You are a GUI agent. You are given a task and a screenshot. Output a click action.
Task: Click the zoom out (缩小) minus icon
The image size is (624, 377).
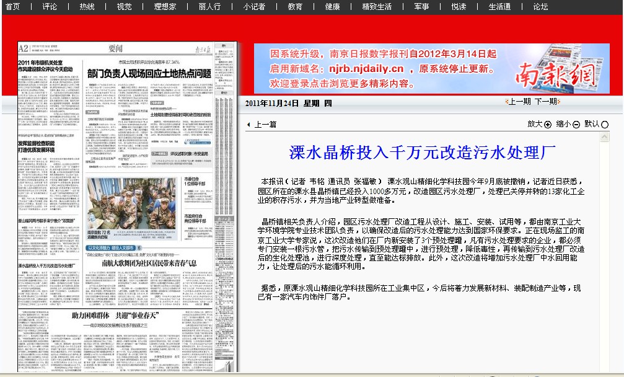click(576, 125)
